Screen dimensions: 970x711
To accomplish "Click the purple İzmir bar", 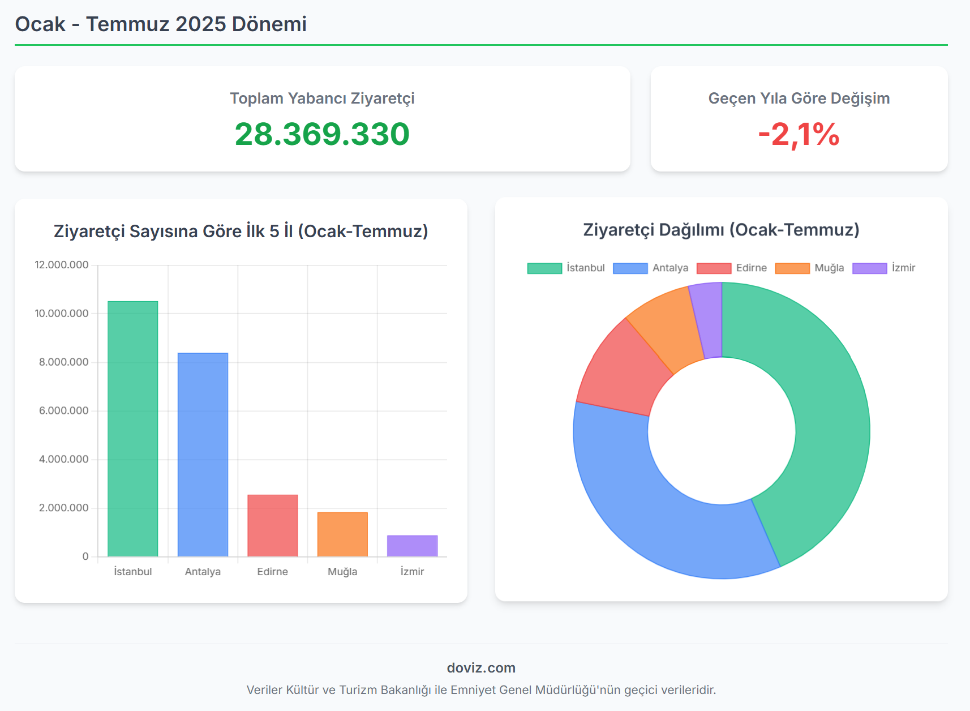I will tap(412, 546).
